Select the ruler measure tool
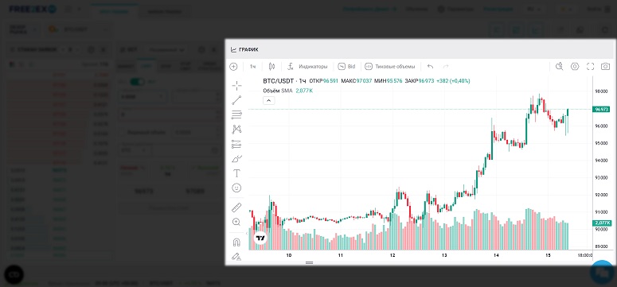Screen dimensions: 617x287 coord(236,207)
